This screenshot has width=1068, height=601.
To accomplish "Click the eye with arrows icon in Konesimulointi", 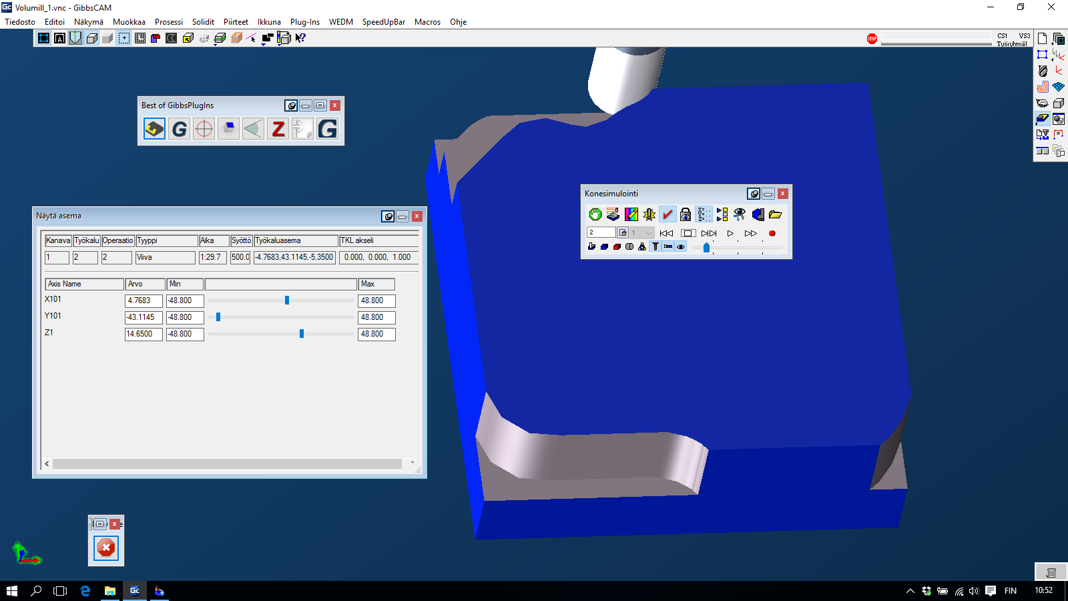I will click(740, 214).
